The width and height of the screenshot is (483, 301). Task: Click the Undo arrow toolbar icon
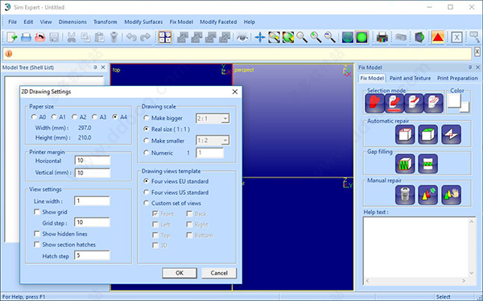[x=131, y=38]
